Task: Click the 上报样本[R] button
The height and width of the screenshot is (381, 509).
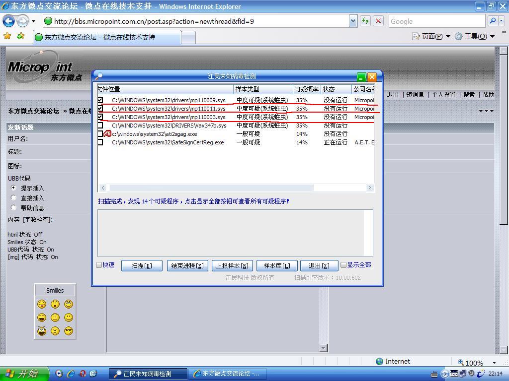Action: point(232,266)
